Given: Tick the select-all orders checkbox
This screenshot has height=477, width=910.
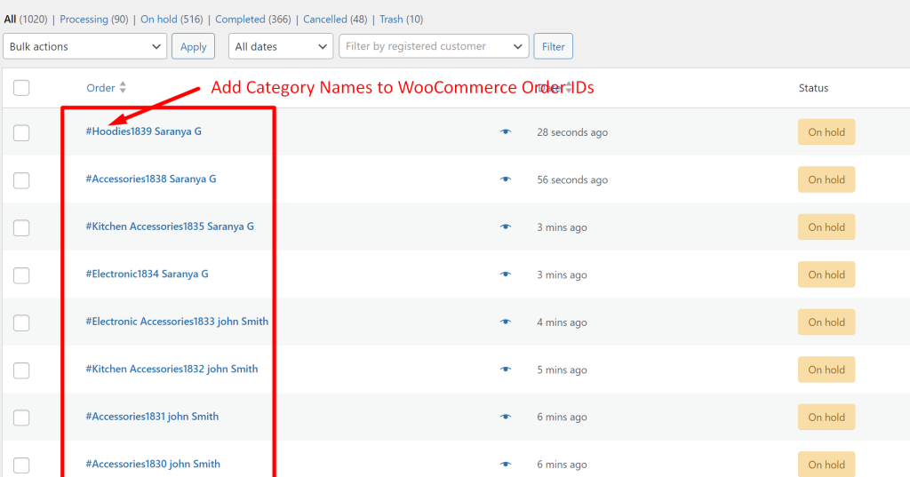Looking at the screenshot, I should tap(21, 88).
